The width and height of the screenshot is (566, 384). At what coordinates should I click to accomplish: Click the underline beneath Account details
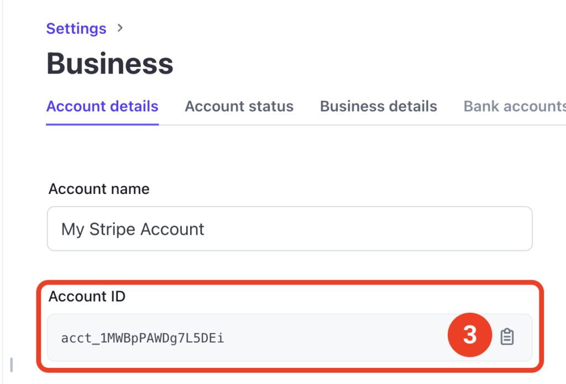(x=102, y=125)
